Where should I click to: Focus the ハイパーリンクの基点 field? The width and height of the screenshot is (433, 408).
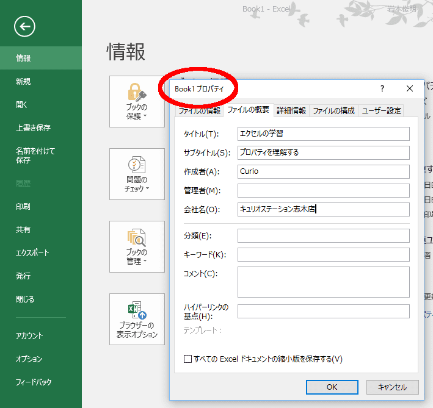pos(323,312)
